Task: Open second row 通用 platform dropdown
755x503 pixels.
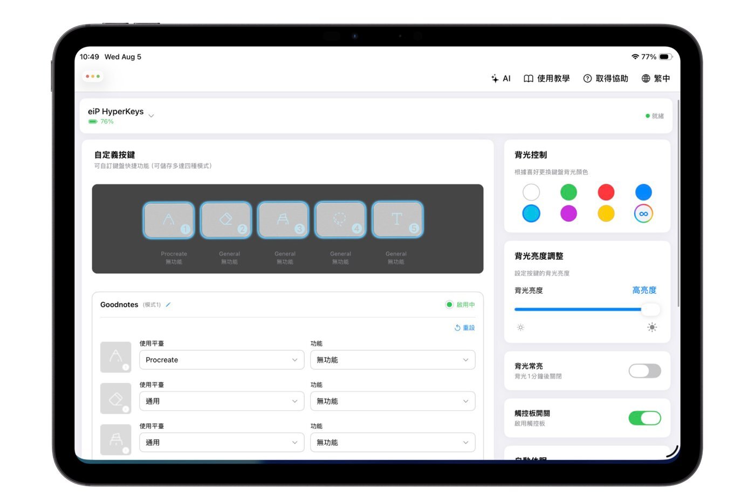Action: pos(222,401)
